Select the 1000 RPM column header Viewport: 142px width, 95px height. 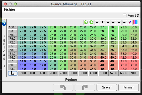[x=33, y=73]
